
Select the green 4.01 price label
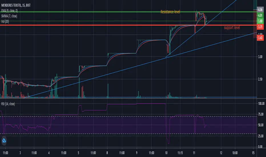coord(260,15)
